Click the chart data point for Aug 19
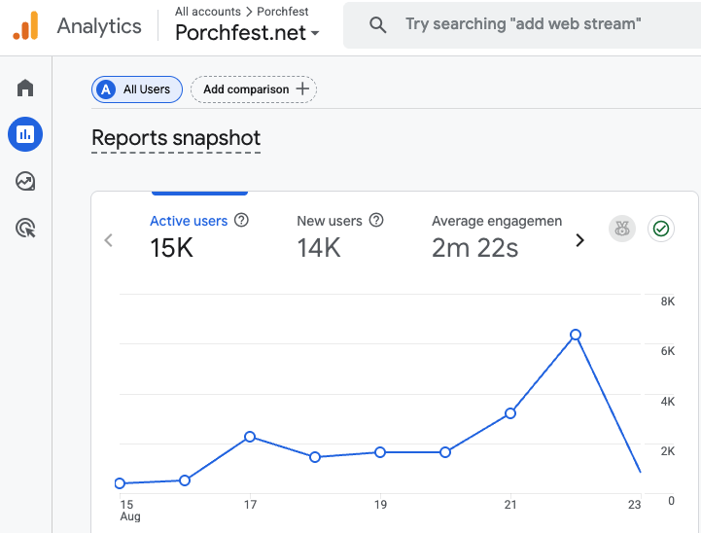This screenshot has width=701, height=533. pyautogui.click(x=380, y=452)
